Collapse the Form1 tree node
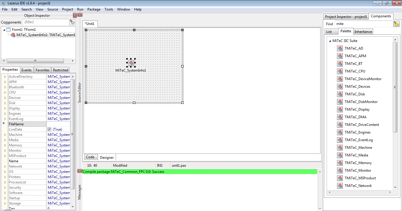This screenshot has height=211, width=402. point(4,30)
